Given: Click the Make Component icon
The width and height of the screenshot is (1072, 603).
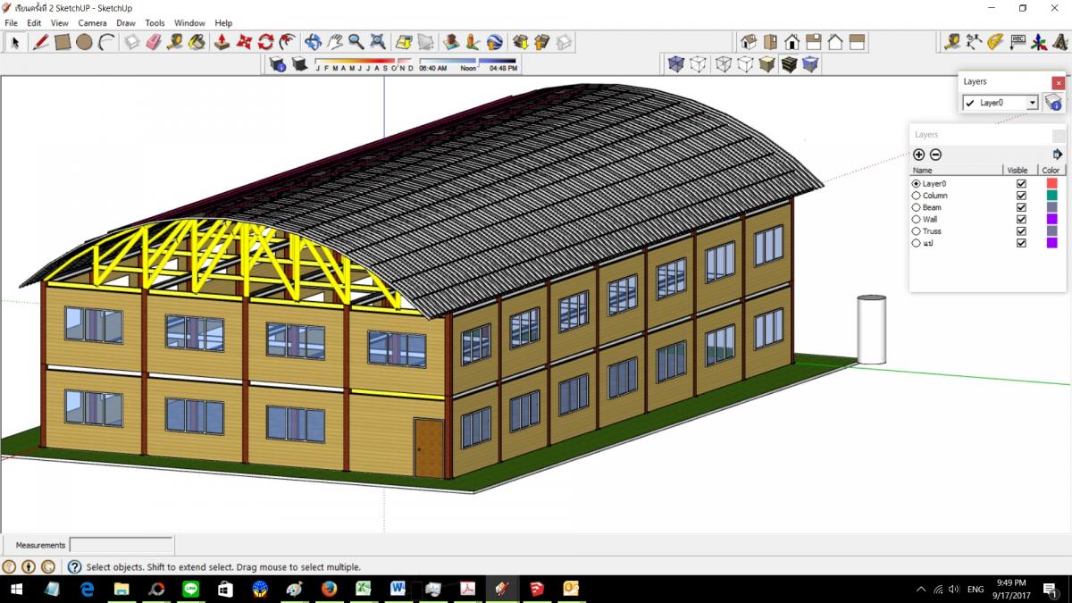Looking at the screenshot, I should [x=132, y=42].
